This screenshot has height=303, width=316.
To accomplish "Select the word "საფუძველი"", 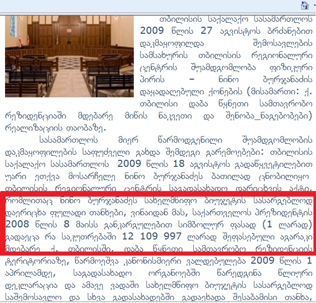I will [106, 152].
